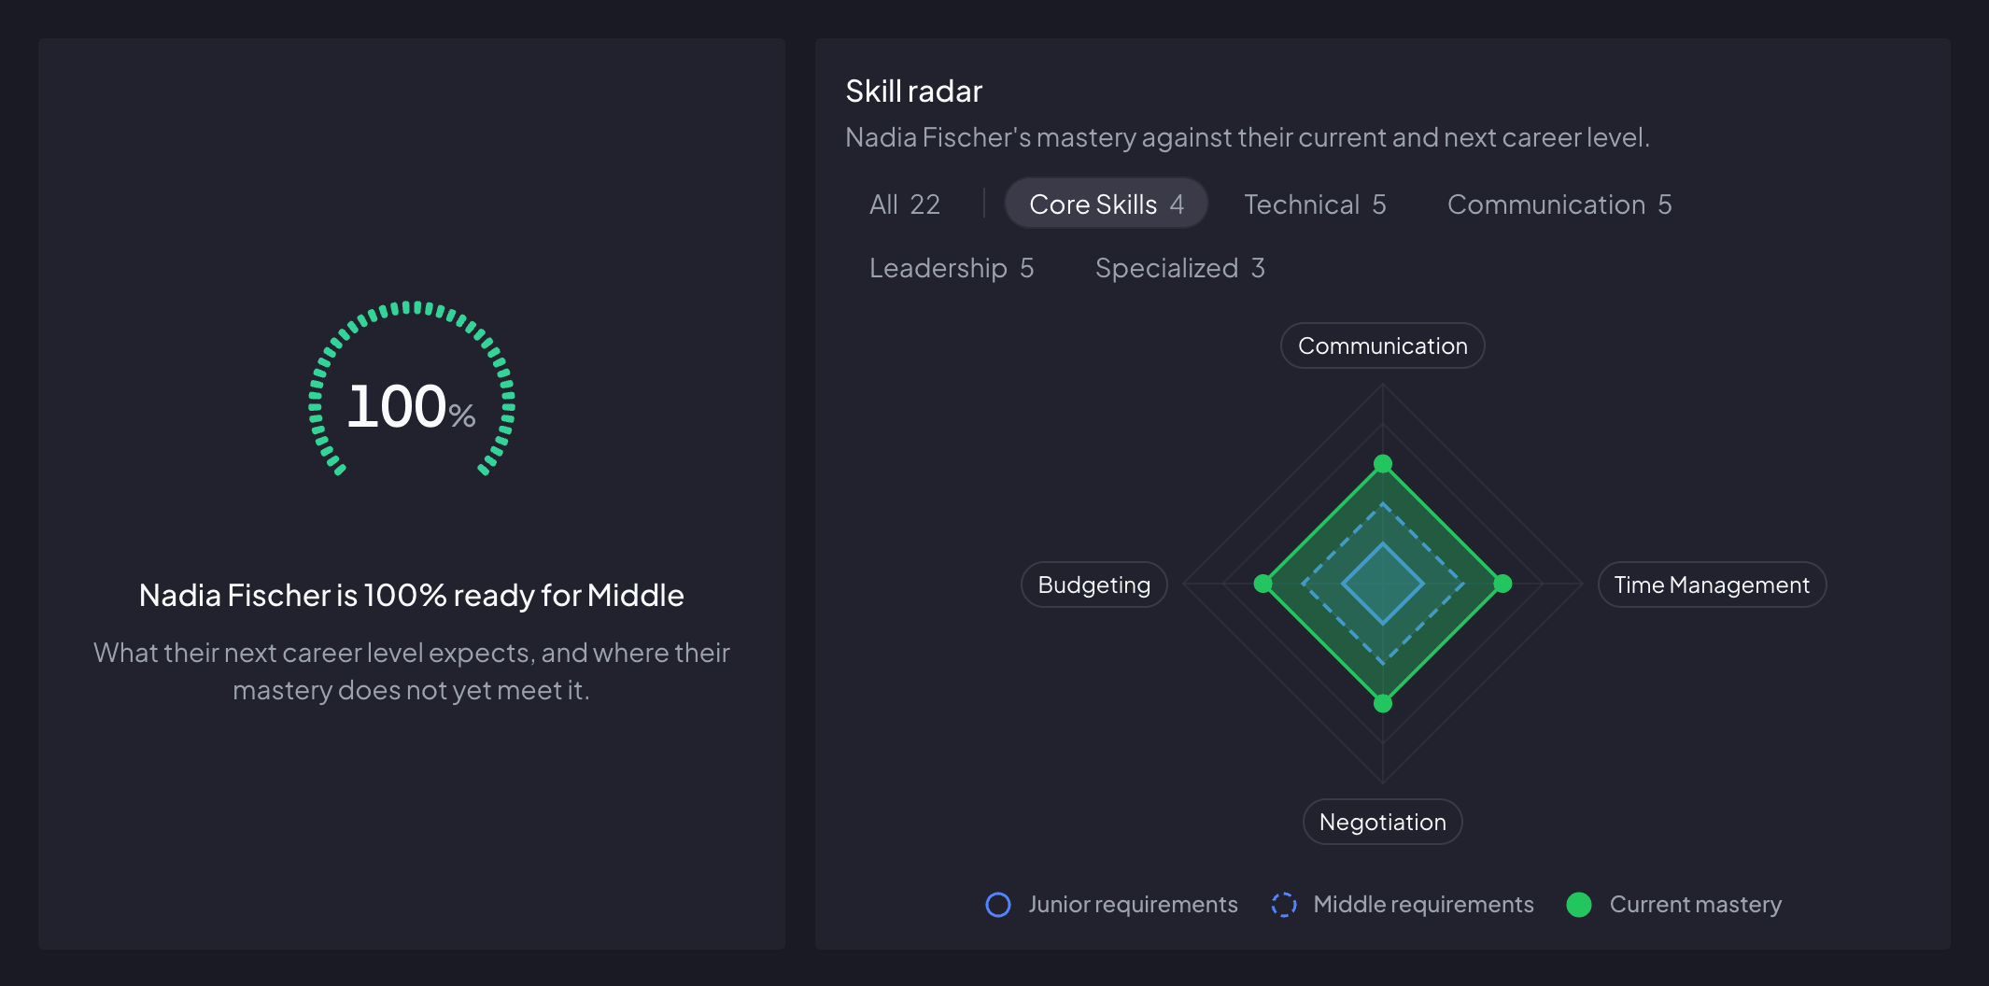Click the Communication axis label on radar

1383,345
